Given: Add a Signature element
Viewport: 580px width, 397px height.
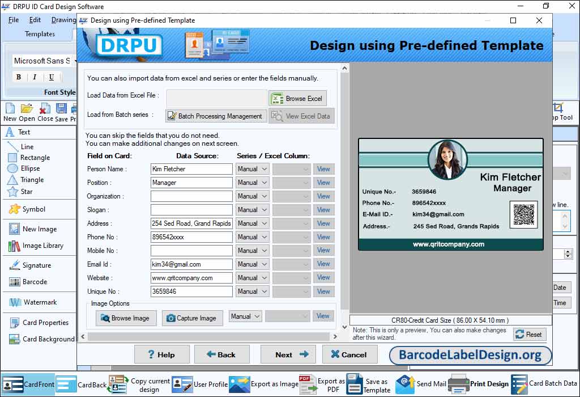Looking at the screenshot, I should (30, 265).
